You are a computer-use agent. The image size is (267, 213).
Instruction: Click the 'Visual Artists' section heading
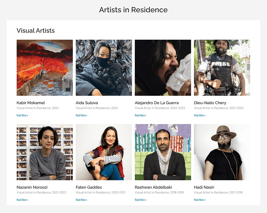tap(36, 31)
